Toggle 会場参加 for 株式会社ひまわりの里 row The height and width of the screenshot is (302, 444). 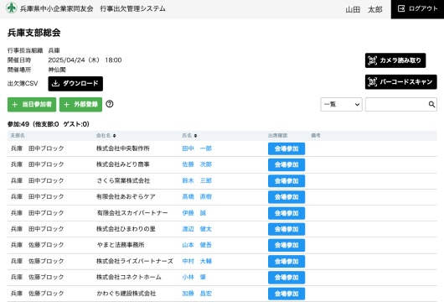(x=287, y=229)
